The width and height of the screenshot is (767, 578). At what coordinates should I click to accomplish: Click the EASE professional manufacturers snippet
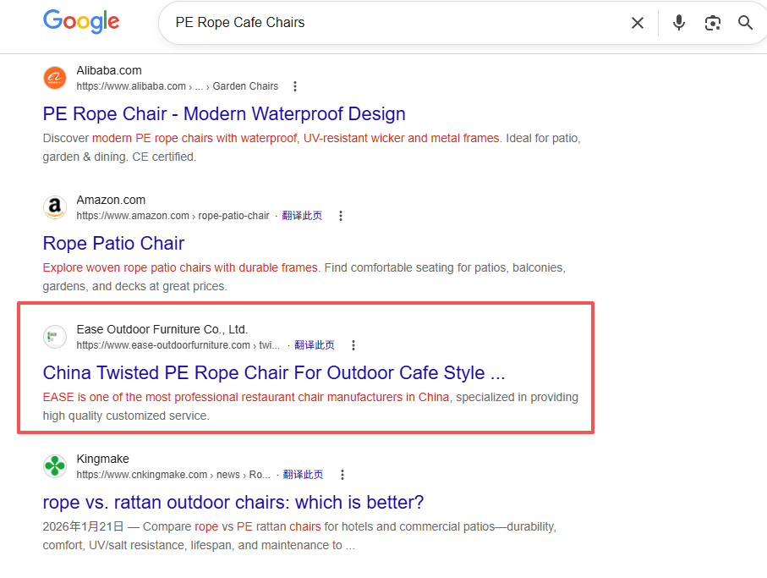coord(310,406)
